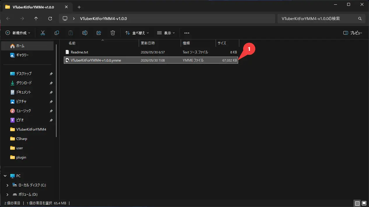Viewport: 369px width, 207px height.
Task: Unpin ドキュメント from quick access
Action: tap(51, 92)
